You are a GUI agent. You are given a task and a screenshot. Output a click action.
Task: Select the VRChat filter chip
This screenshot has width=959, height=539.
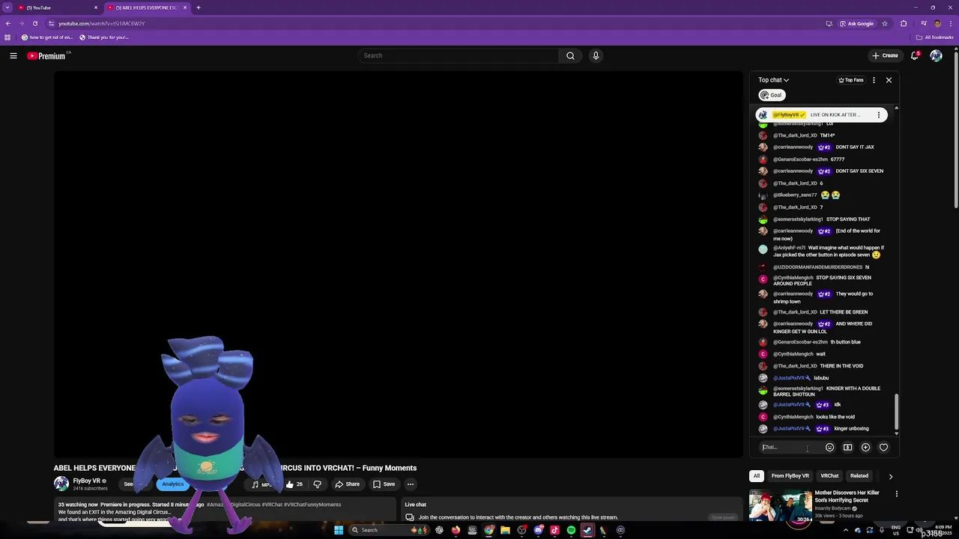click(x=829, y=476)
